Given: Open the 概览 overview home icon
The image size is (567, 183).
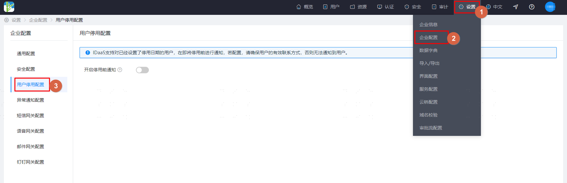Looking at the screenshot, I should (299, 7).
